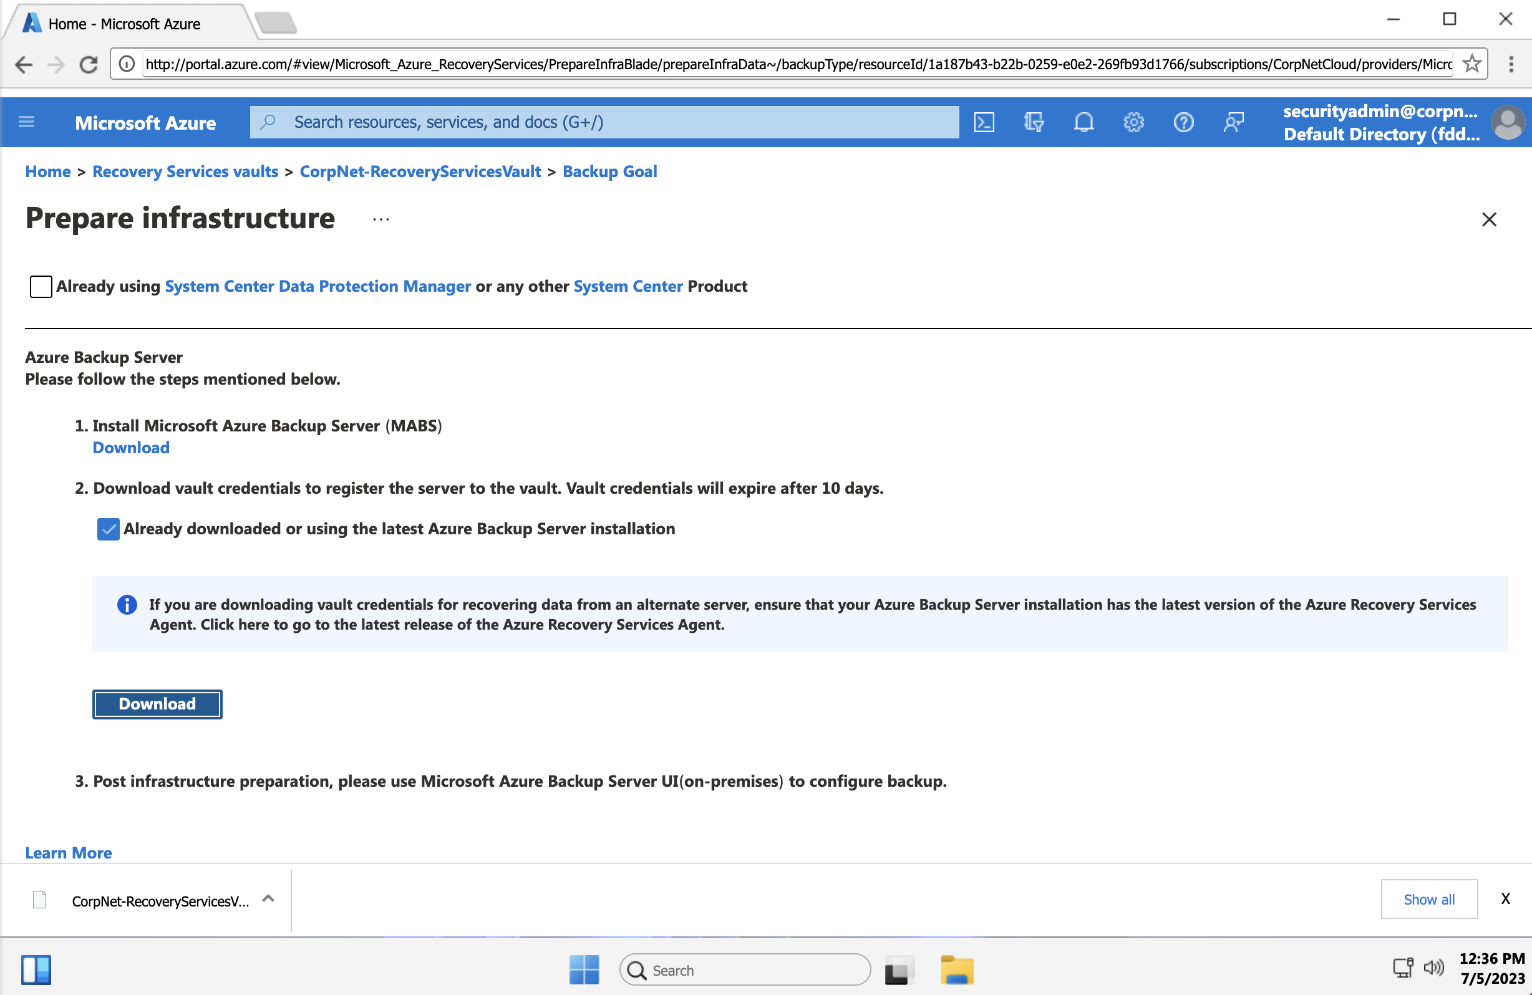
Task: Uncheck Already downloaded latest Azure Backup Server
Action: [x=108, y=529]
